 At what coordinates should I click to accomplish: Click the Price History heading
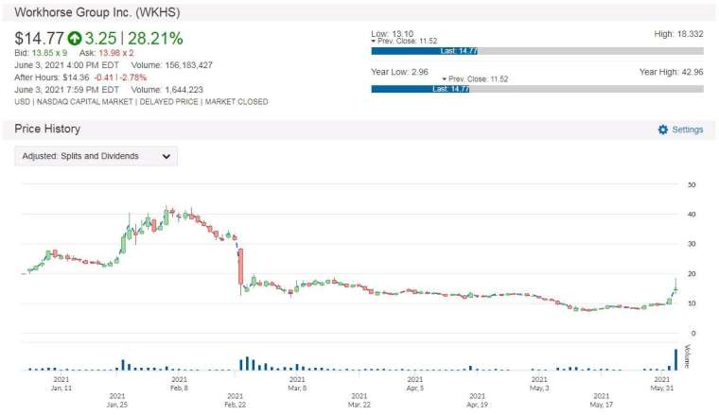47,129
